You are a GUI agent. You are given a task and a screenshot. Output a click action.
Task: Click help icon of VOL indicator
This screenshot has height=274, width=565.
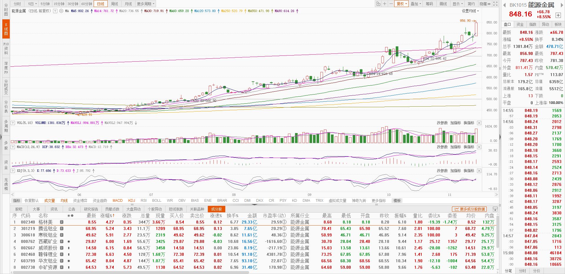tap(13, 123)
